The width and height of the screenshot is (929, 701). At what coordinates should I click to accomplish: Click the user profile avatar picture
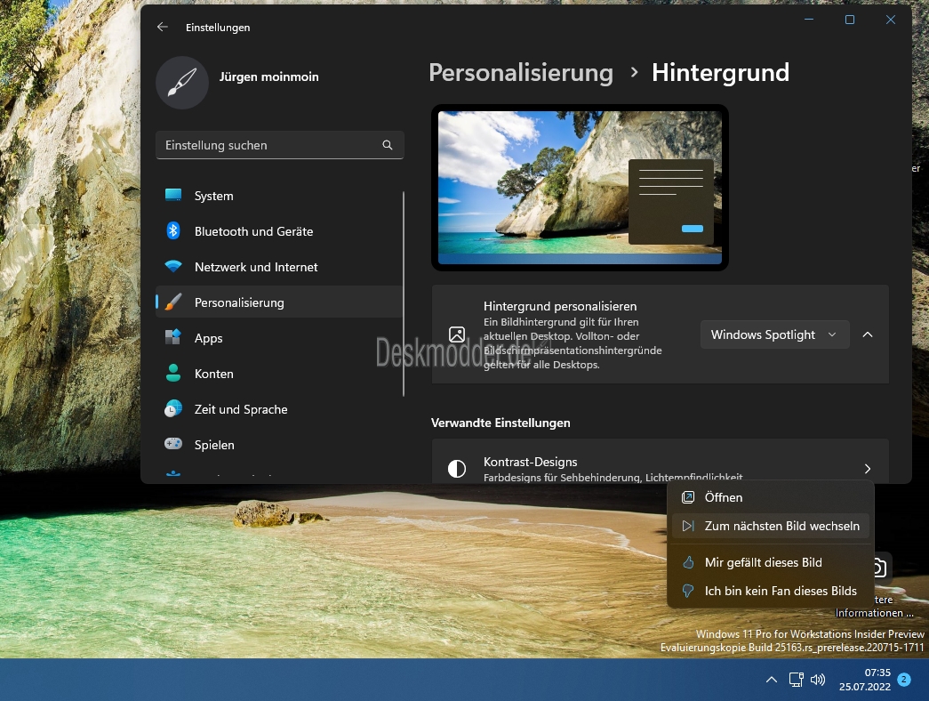(x=182, y=83)
